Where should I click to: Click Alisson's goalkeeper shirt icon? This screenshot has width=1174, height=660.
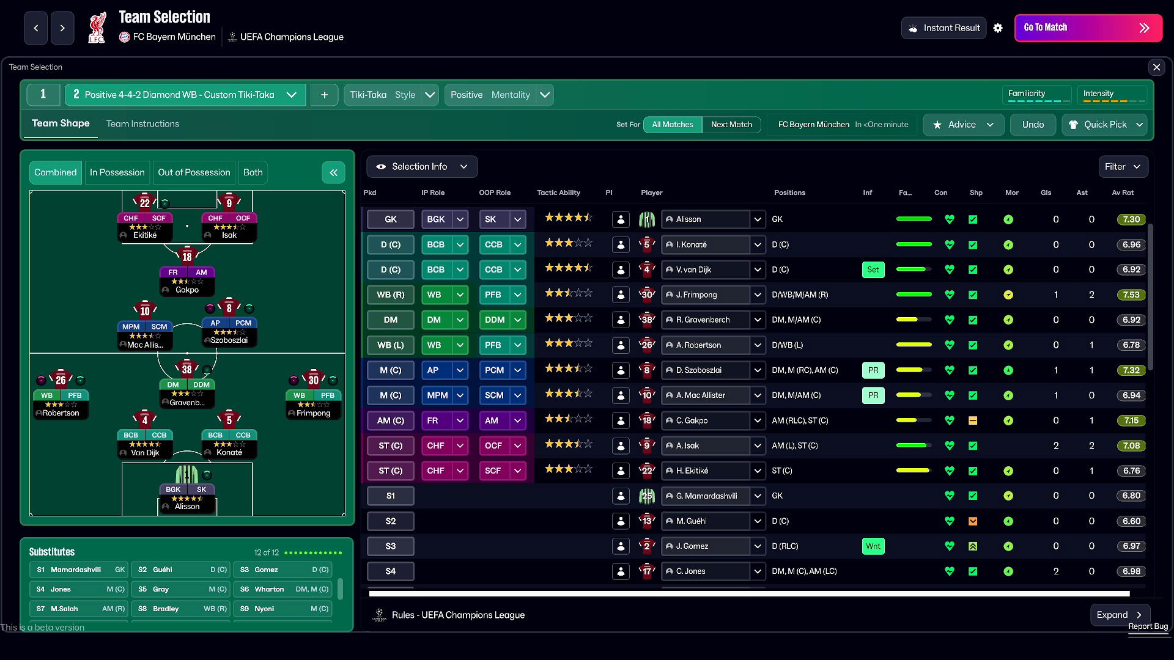pyautogui.click(x=648, y=219)
